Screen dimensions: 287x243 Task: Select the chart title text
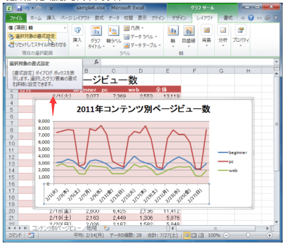pos(143,110)
